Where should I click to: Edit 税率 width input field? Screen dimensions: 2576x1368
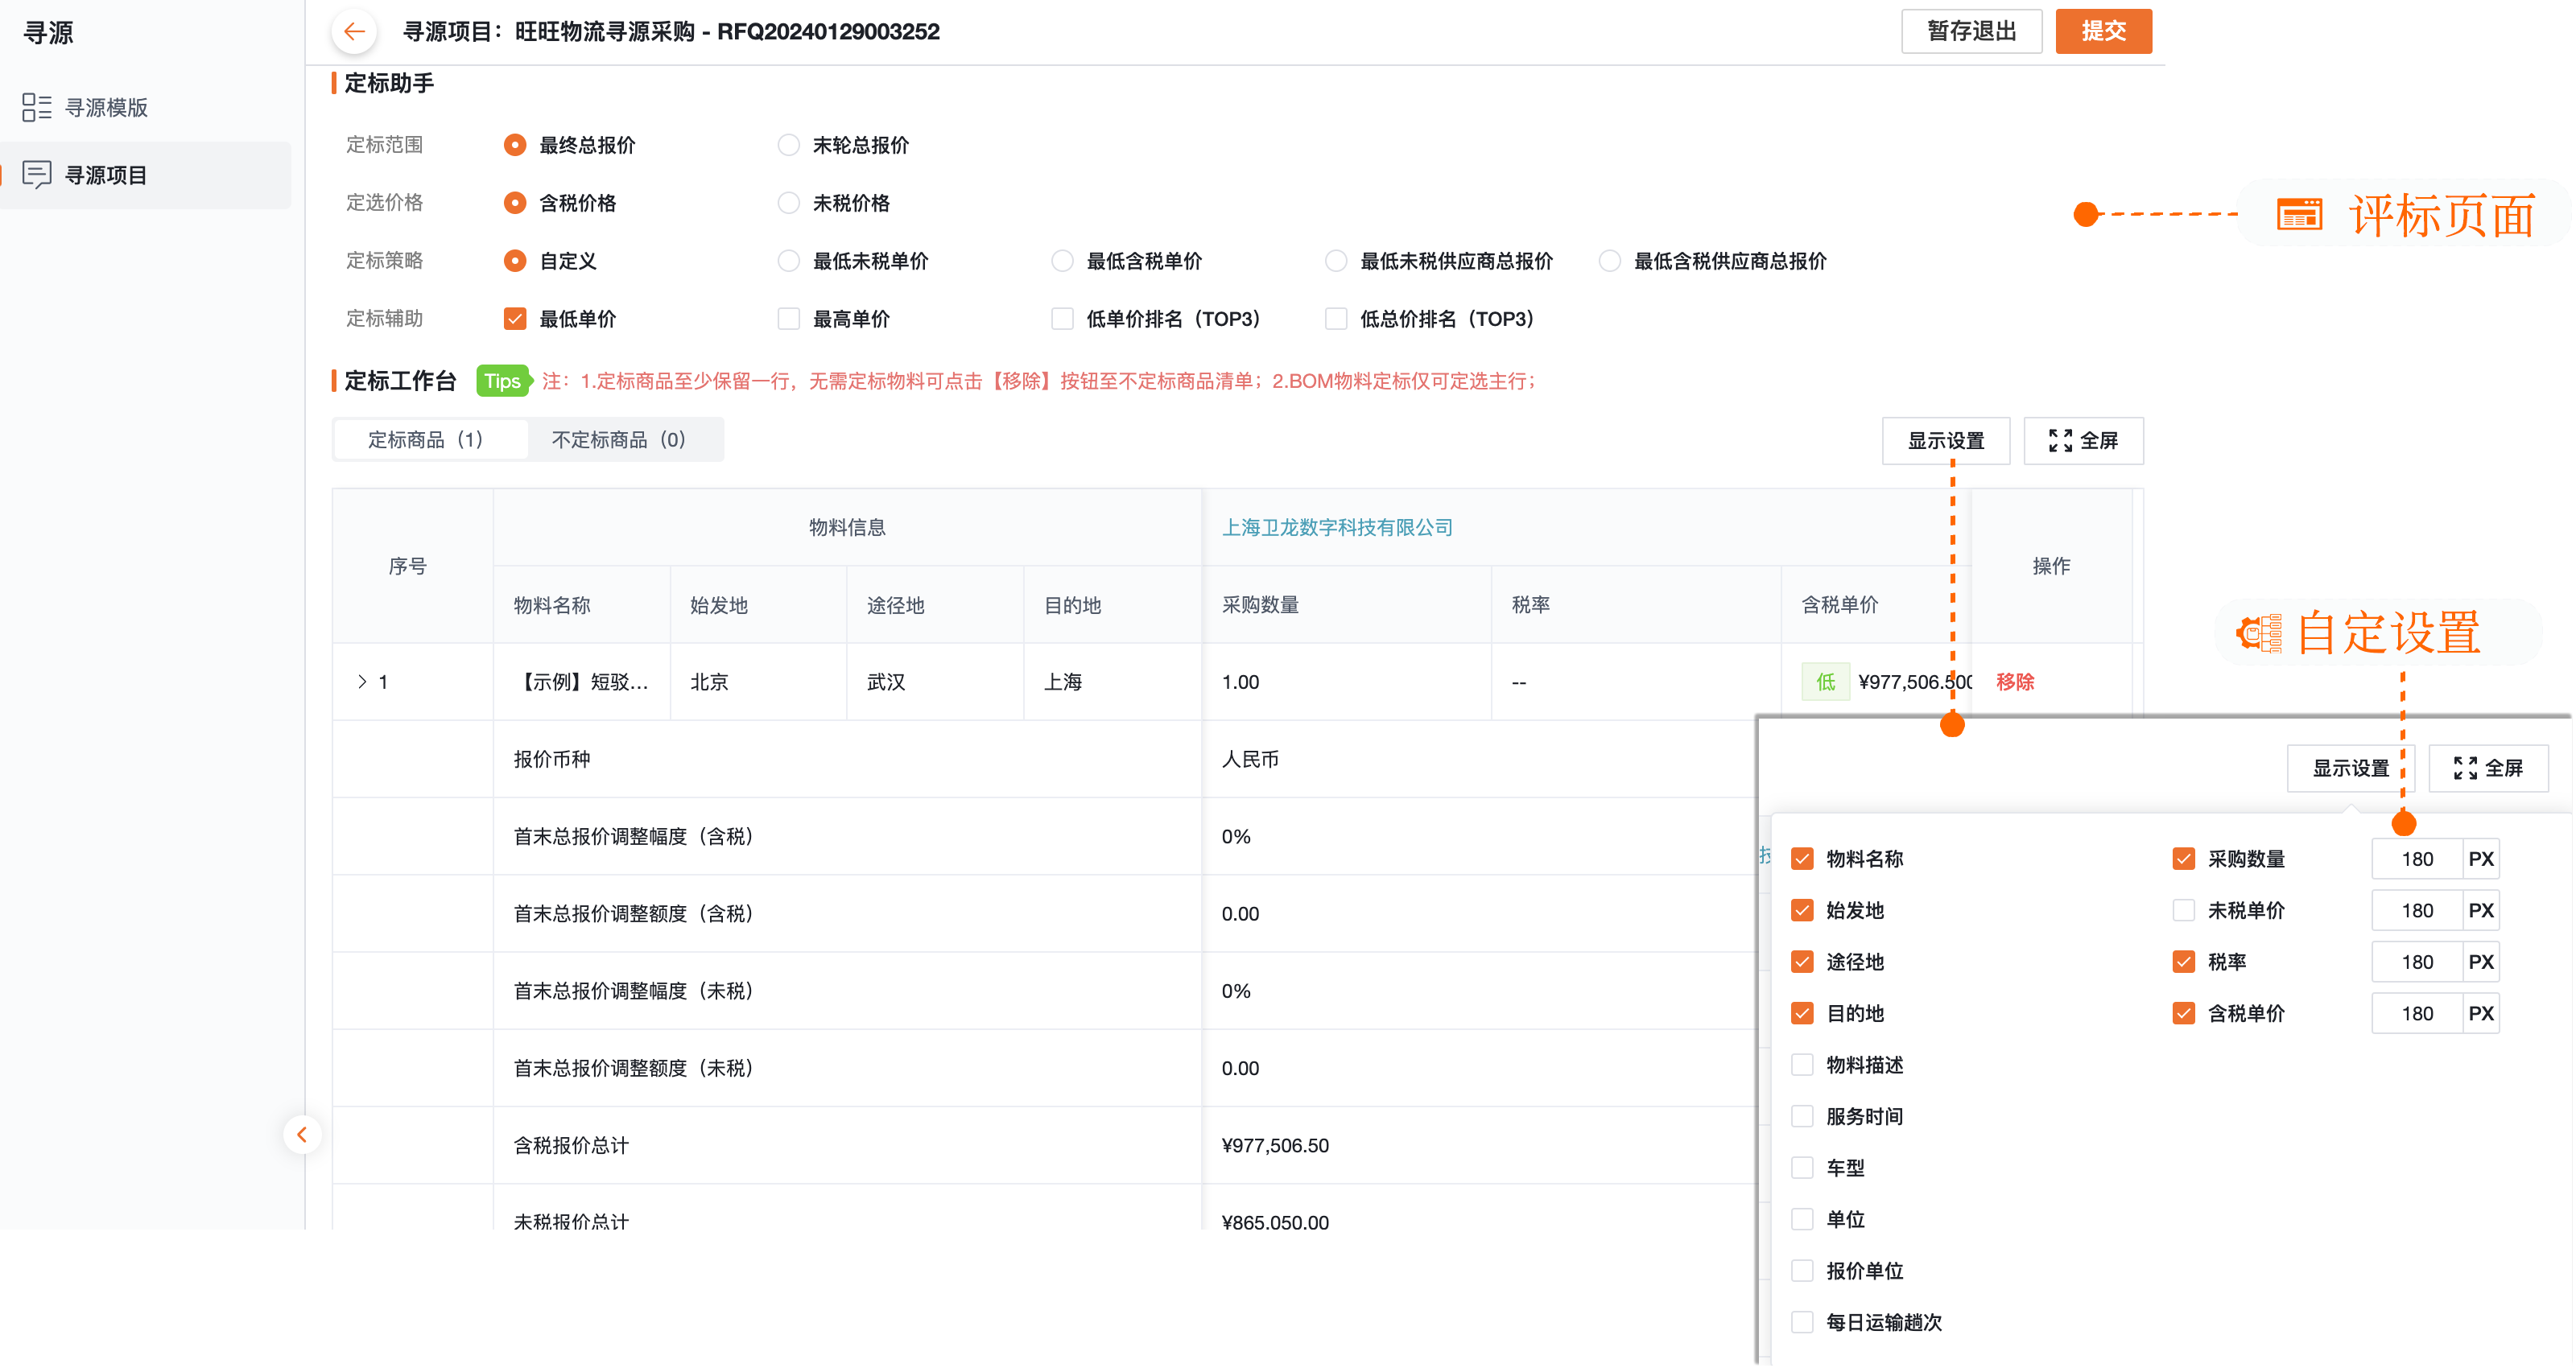[x=2417, y=962]
